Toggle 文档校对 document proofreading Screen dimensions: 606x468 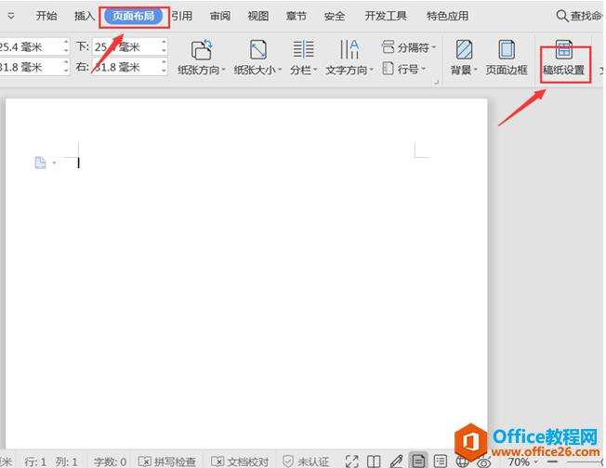(240, 461)
